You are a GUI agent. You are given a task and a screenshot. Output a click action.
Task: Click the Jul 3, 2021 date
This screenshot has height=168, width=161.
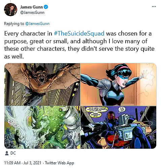[32, 163]
